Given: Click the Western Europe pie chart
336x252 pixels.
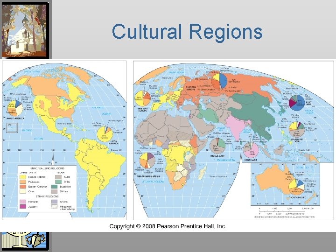Looking at the screenshot, I should (142, 98).
